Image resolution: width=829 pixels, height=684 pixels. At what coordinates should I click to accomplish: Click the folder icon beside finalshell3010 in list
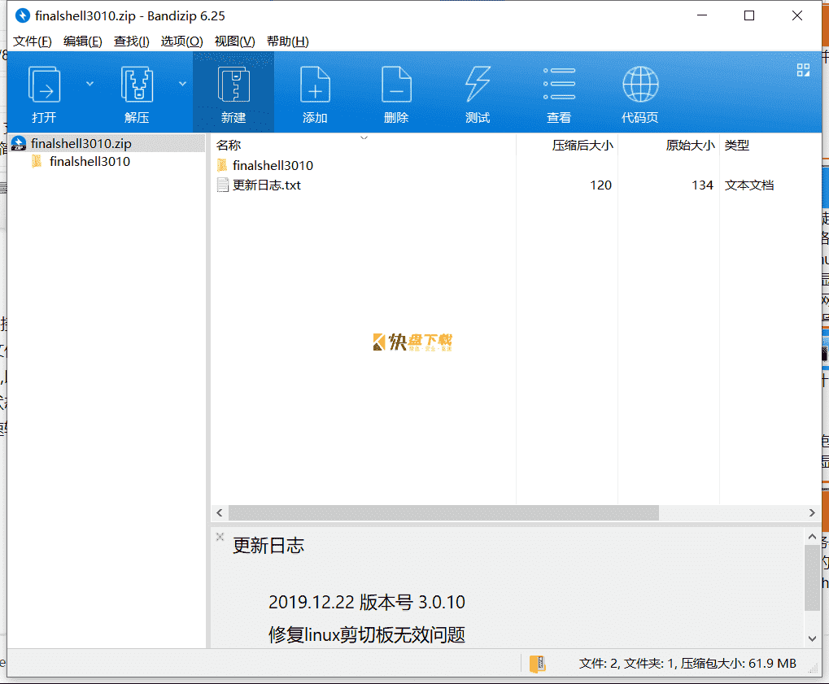223,165
